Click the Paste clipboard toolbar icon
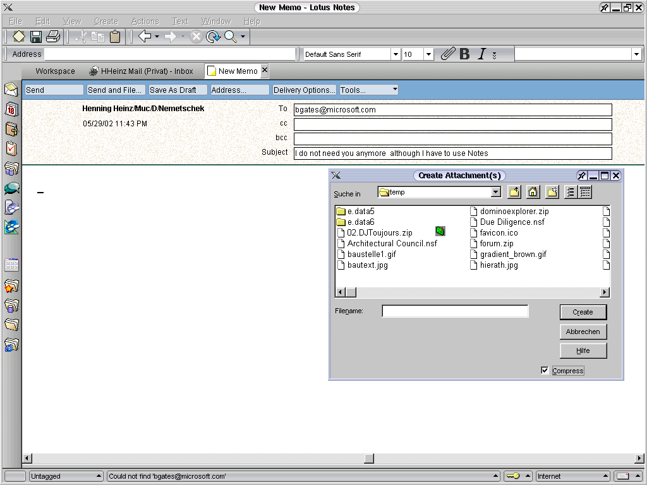This screenshot has width=647, height=485. click(x=115, y=37)
